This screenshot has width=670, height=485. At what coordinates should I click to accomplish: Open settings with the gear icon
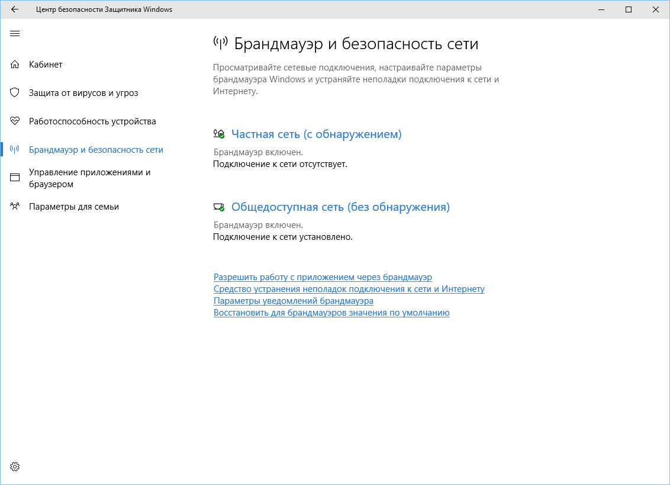(14, 467)
